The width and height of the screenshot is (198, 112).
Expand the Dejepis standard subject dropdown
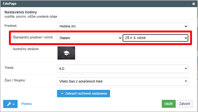click(x=89, y=38)
